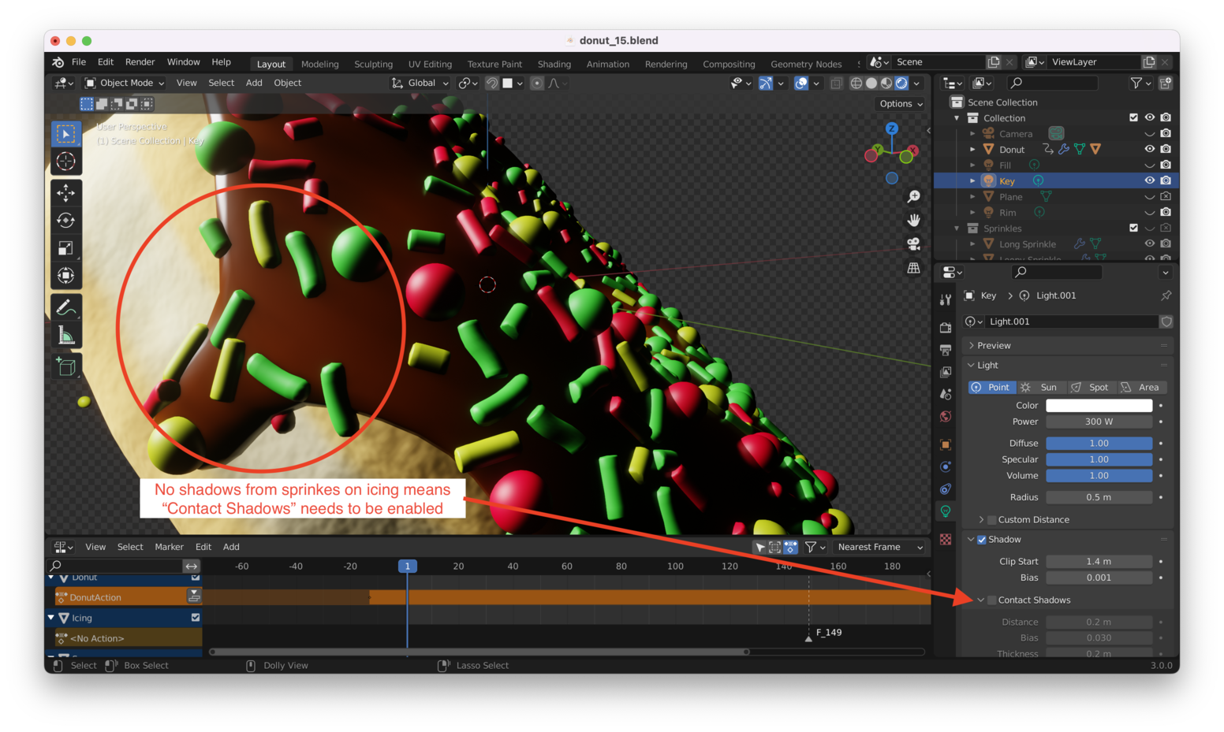This screenshot has height=732, width=1224.
Task: Toggle camera view icon in viewport
Action: (x=913, y=244)
